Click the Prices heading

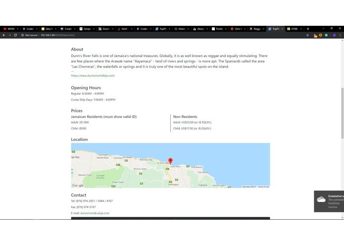77,111
